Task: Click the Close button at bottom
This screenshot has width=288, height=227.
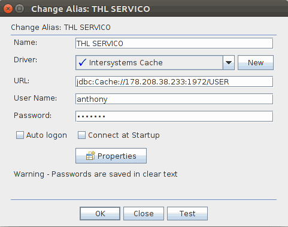Action: coord(144,213)
